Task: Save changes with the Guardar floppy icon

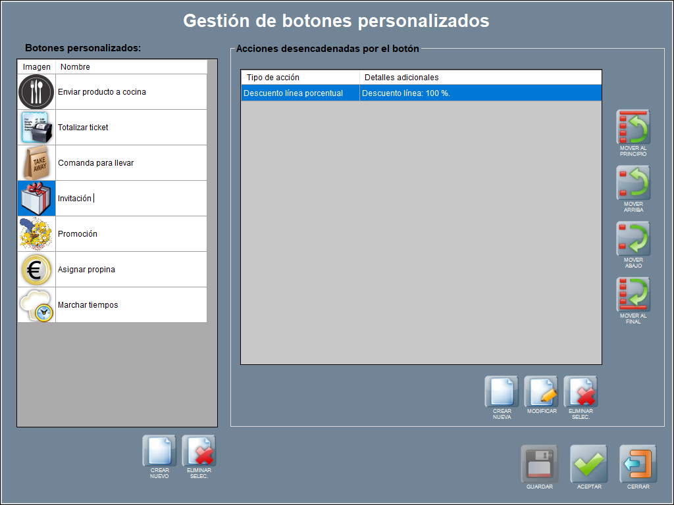Action: [539, 464]
